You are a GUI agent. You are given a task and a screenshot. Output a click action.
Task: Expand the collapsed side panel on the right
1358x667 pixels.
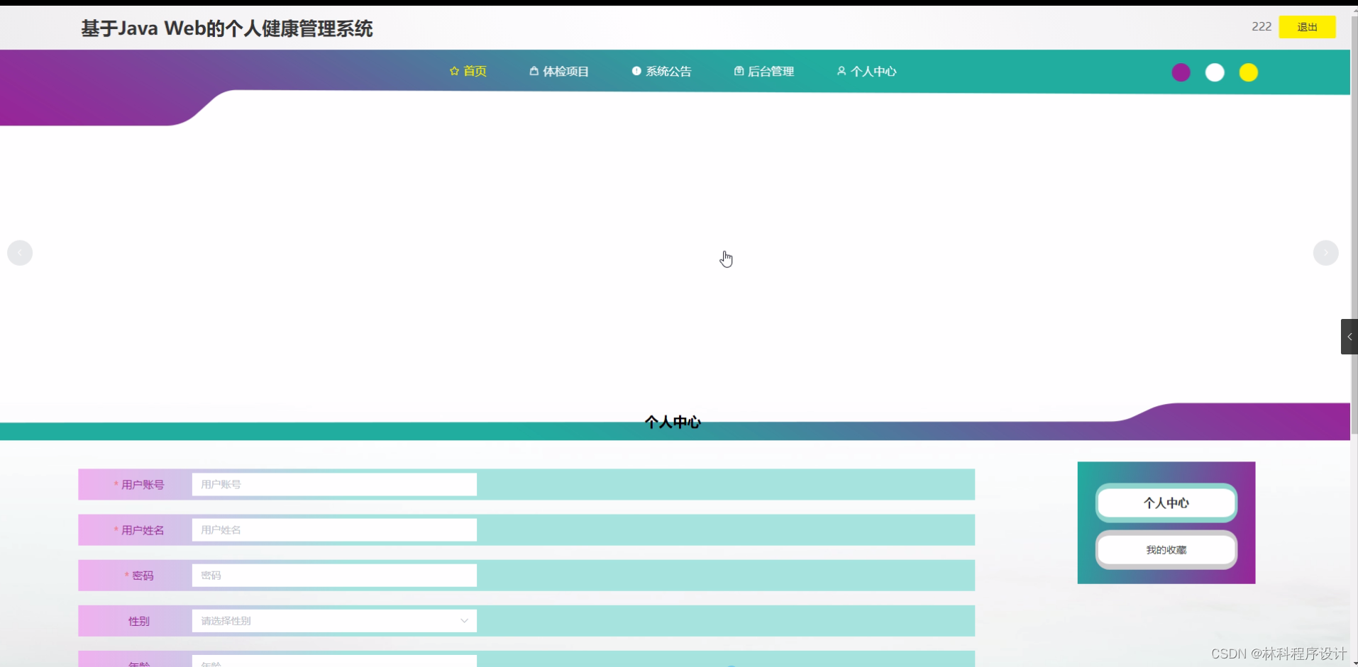pyautogui.click(x=1349, y=337)
